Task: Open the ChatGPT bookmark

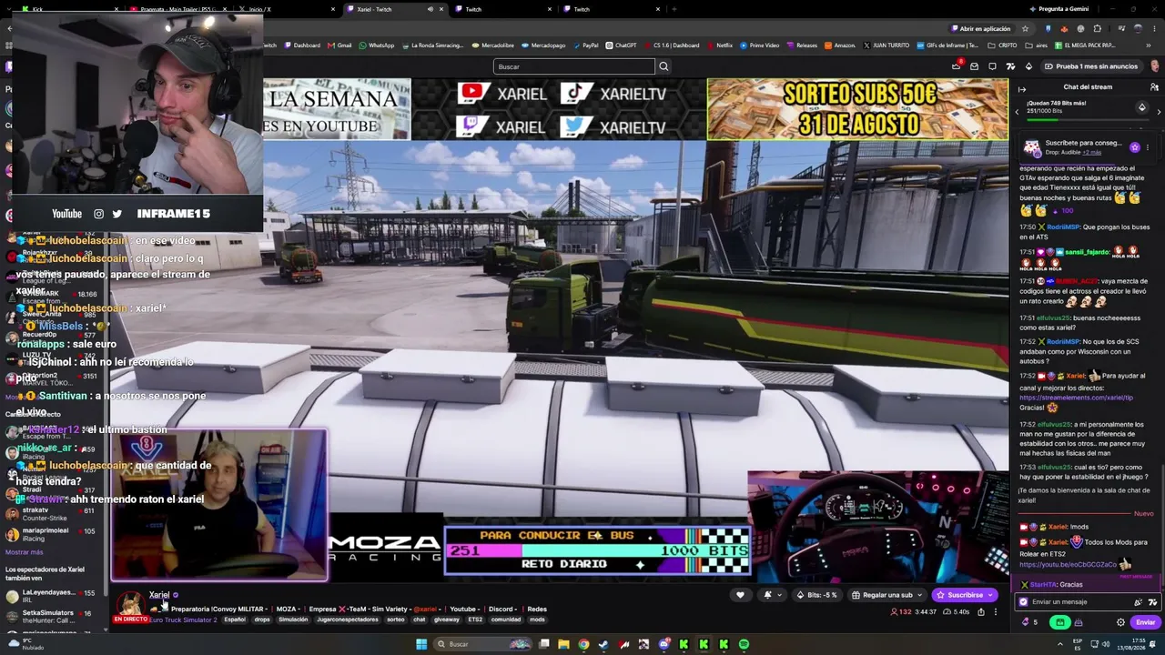Action: coord(621,45)
